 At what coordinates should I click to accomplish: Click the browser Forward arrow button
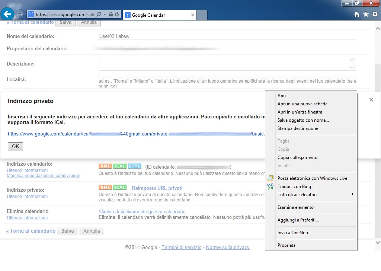point(20,15)
